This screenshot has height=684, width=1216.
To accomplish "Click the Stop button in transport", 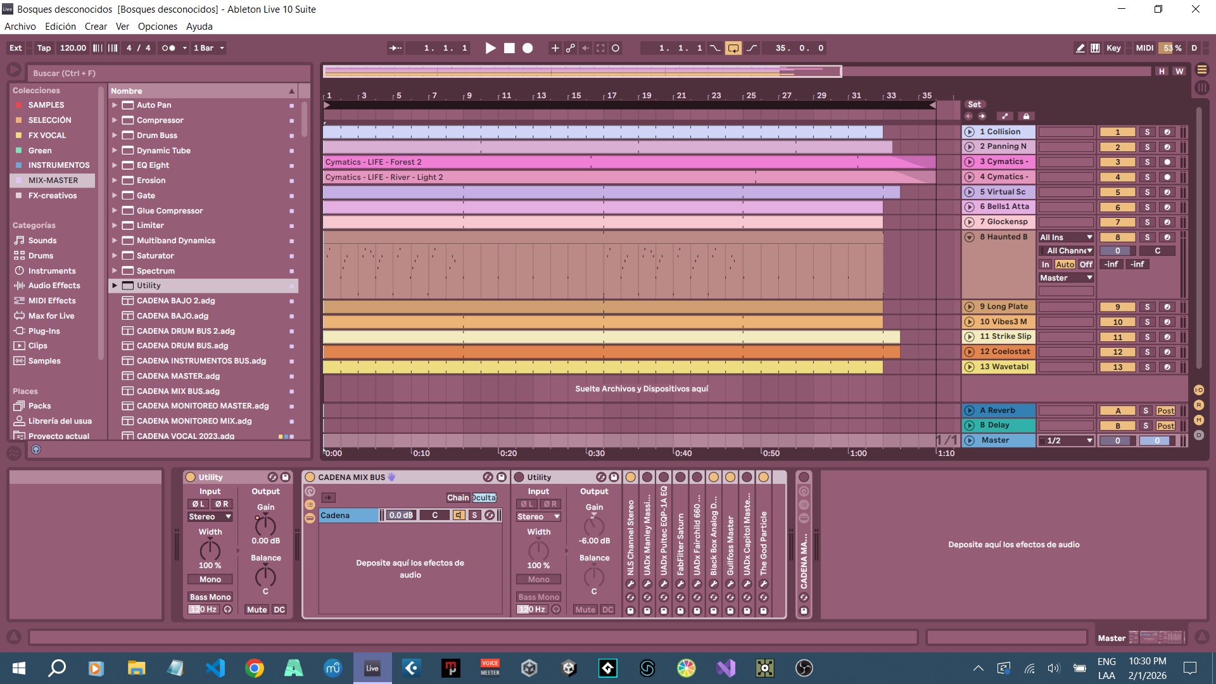I will tap(509, 48).
